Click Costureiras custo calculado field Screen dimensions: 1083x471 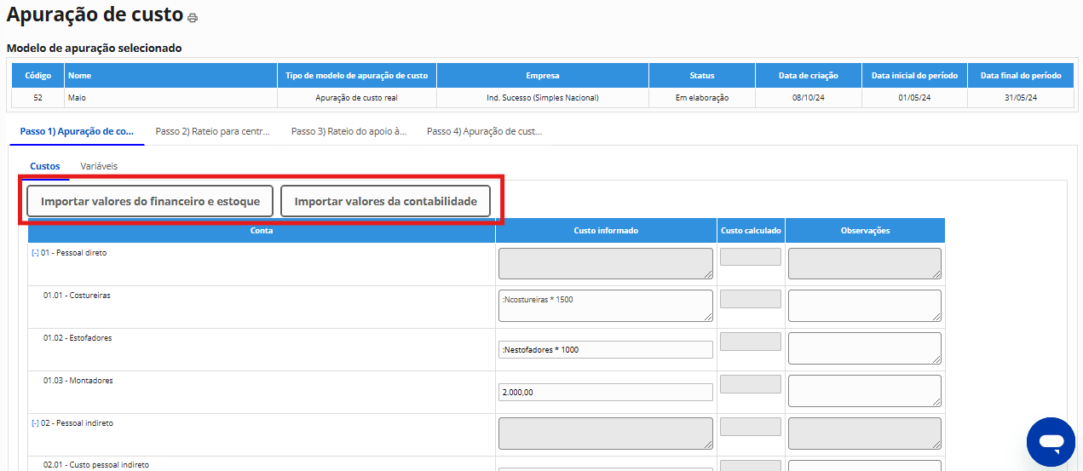[751, 299]
